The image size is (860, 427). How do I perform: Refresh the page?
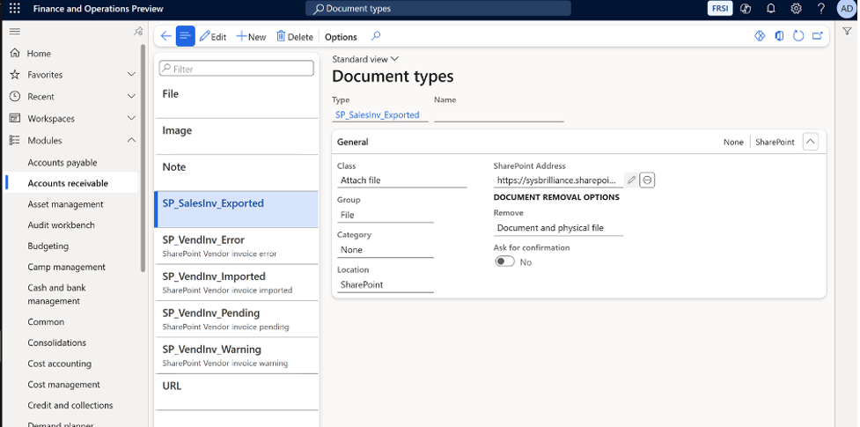click(x=798, y=36)
